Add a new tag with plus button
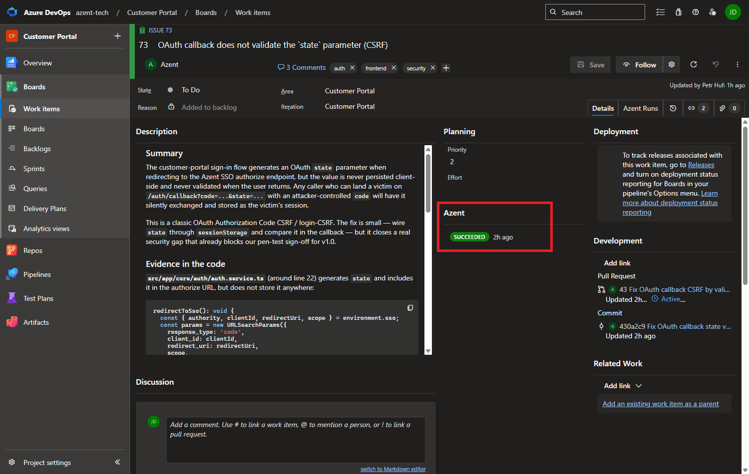Screen dimensions: 749x474 click(x=446, y=68)
